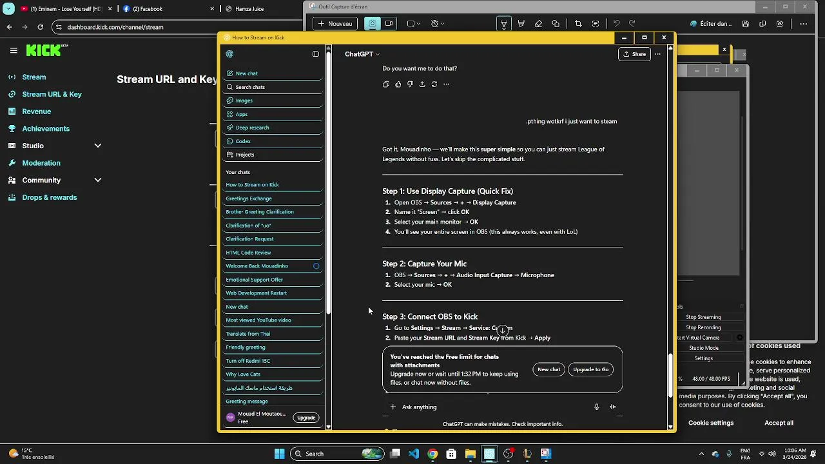Click Nouveau in Snipping Tool
Viewport: 825px width, 464px height.
[335, 24]
